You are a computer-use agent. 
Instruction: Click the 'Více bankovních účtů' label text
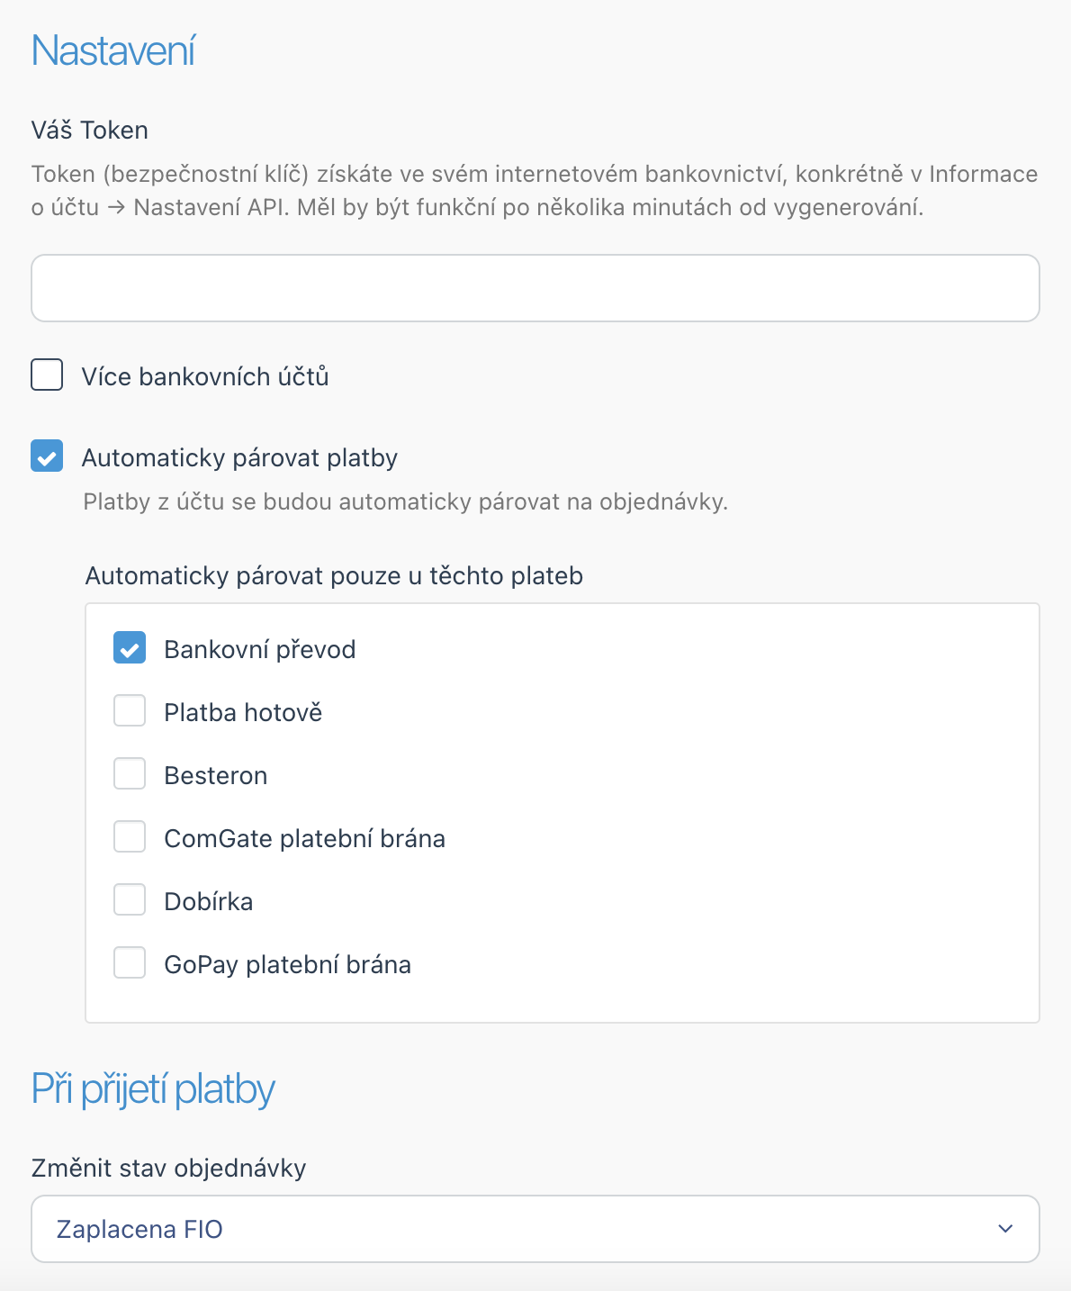tap(205, 376)
